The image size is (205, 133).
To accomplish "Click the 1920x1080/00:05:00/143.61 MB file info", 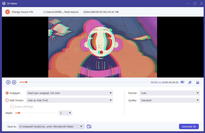I will (101, 12).
